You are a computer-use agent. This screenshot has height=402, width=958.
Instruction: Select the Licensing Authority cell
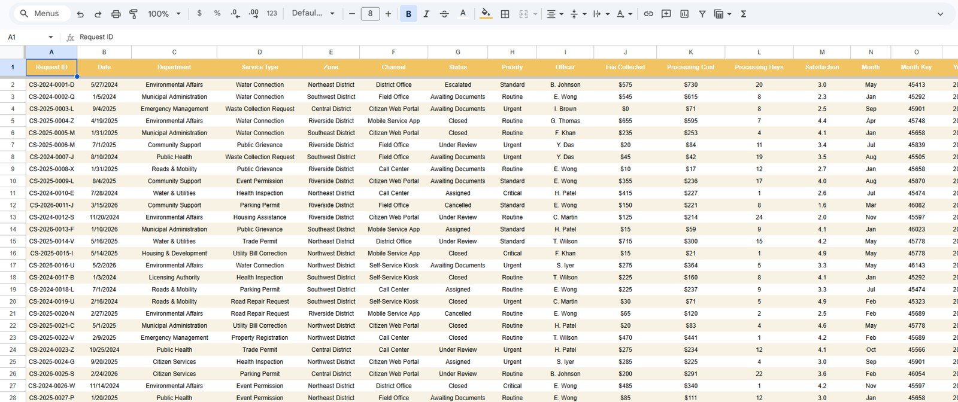pos(174,278)
